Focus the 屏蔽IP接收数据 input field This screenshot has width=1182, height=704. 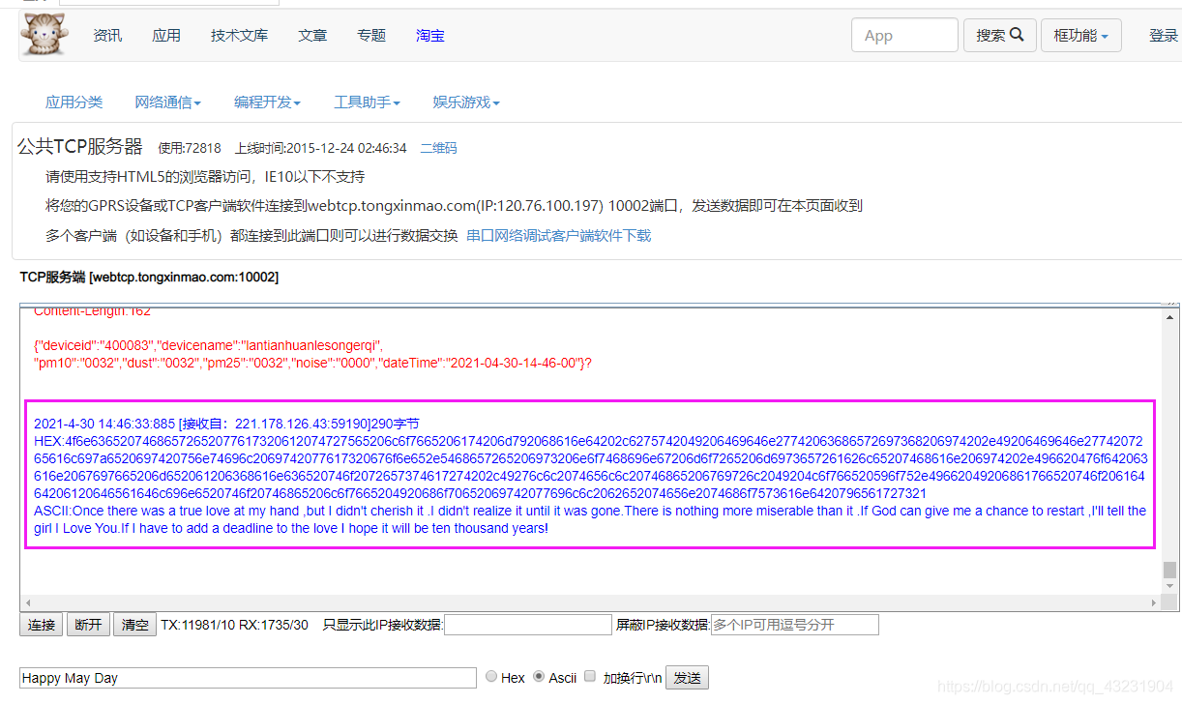[x=794, y=625]
